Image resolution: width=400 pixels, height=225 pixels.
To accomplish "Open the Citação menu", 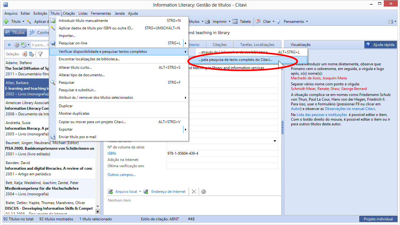I will click(x=69, y=13).
